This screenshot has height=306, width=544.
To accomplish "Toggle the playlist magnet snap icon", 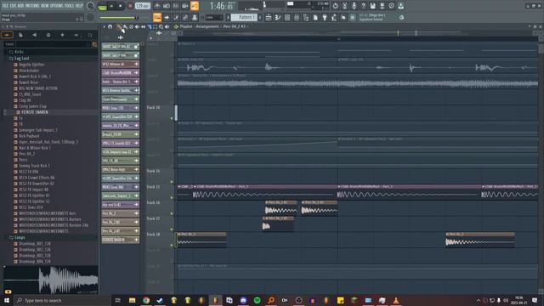I will (x=110, y=26).
